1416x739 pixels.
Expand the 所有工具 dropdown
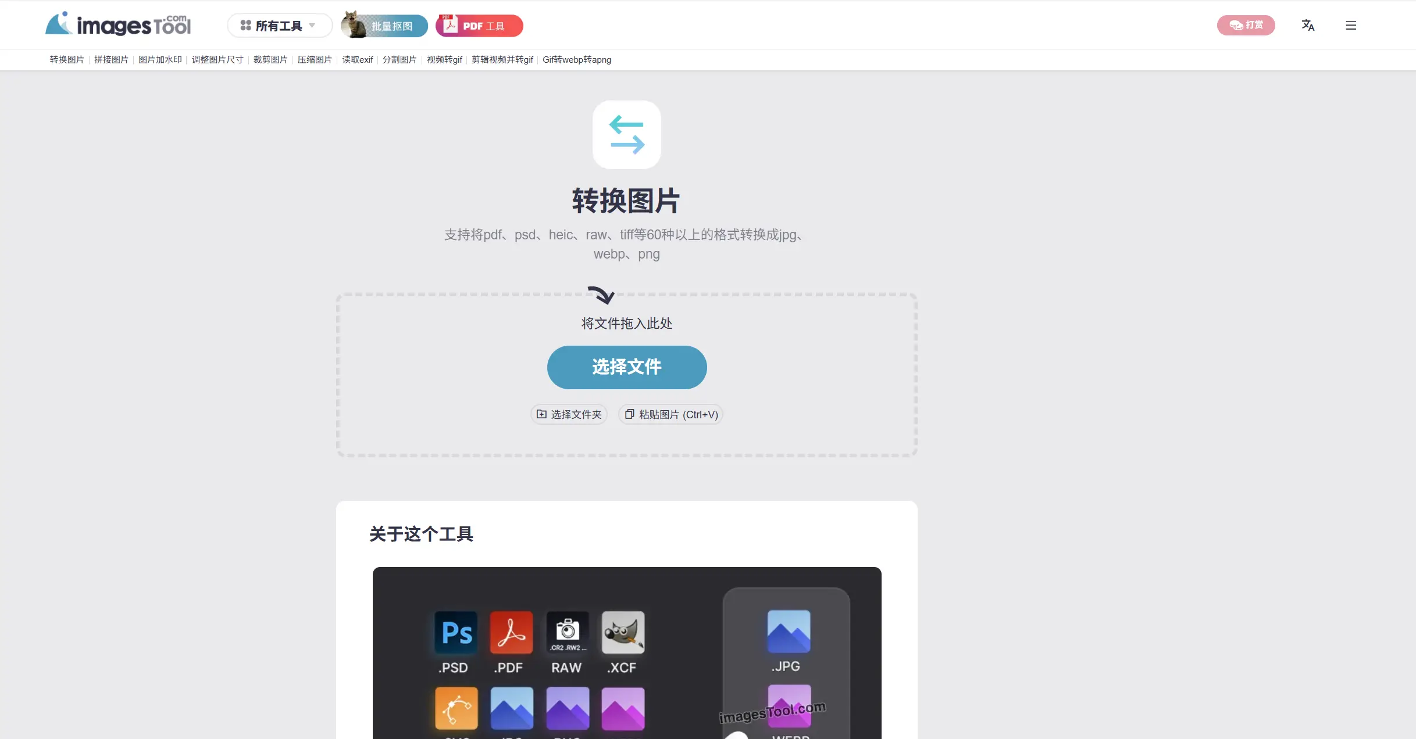tap(279, 26)
